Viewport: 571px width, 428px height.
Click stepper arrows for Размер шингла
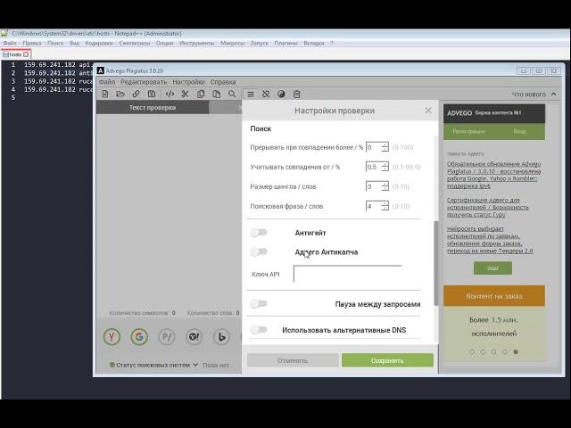pos(385,186)
